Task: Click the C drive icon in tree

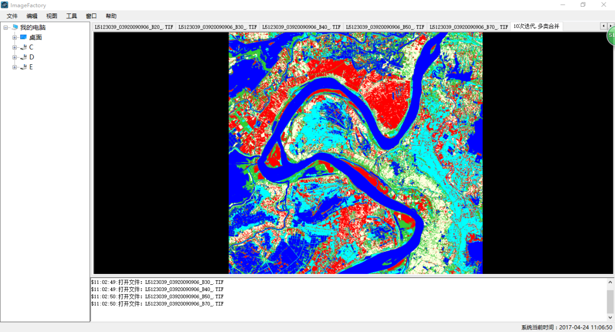Action: click(x=23, y=47)
